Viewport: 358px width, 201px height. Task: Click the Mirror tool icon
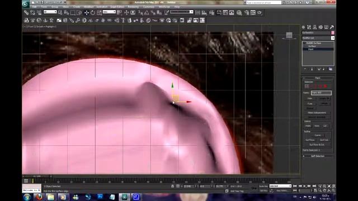point(197,12)
